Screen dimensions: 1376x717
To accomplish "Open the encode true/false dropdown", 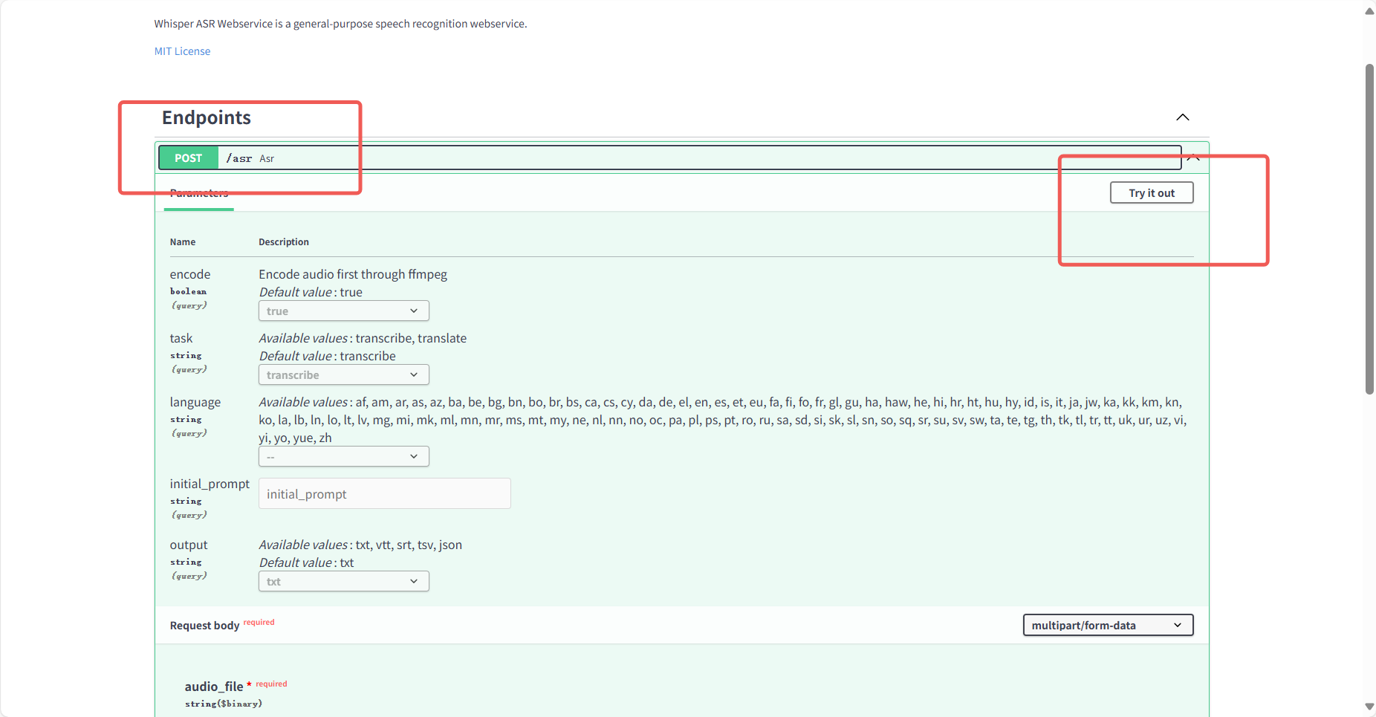I will [x=343, y=311].
